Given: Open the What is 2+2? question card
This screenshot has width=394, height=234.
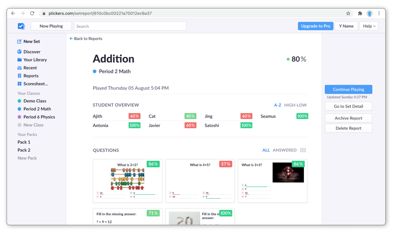Looking at the screenshot, I should point(128,181).
